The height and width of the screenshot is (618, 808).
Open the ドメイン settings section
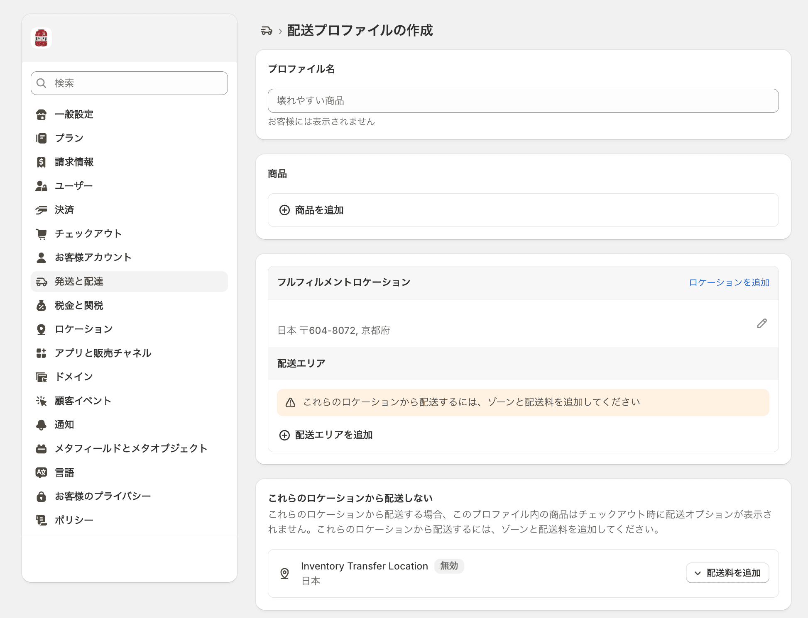73,377
